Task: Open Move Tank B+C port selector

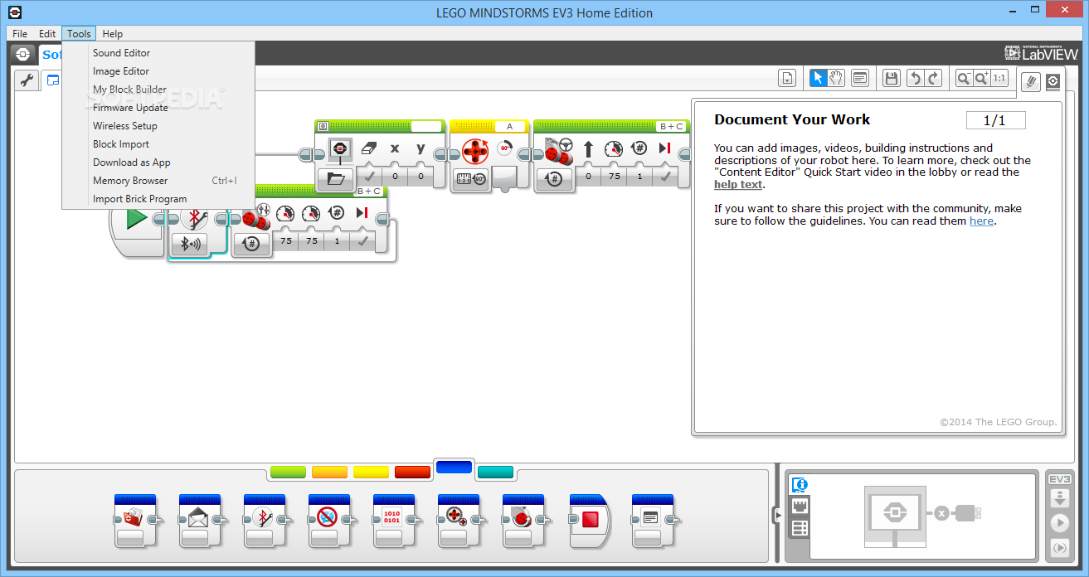Action: pyautogui.click(x=369, y=192)
